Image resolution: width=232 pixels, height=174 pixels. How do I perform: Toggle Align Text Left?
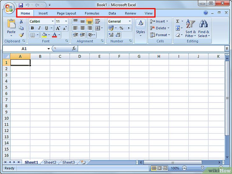pos(76,28)
